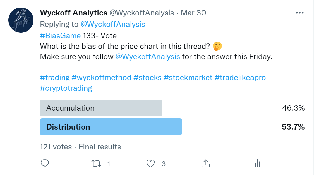Follow the @WyckoffAnalysis mention in tweet text
Screen dimensions: 314x175
pyautogui.click(x=148, y=57)
